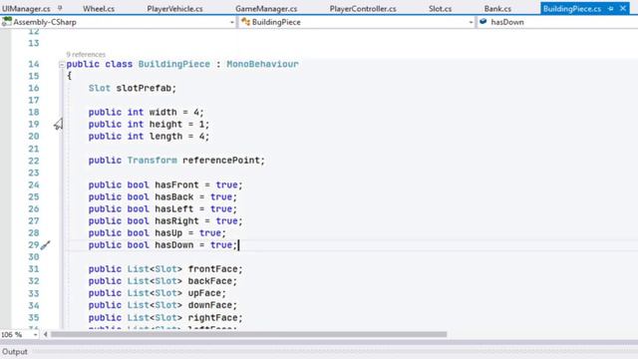Click the hasDown variable on line 29

(174, 245)
